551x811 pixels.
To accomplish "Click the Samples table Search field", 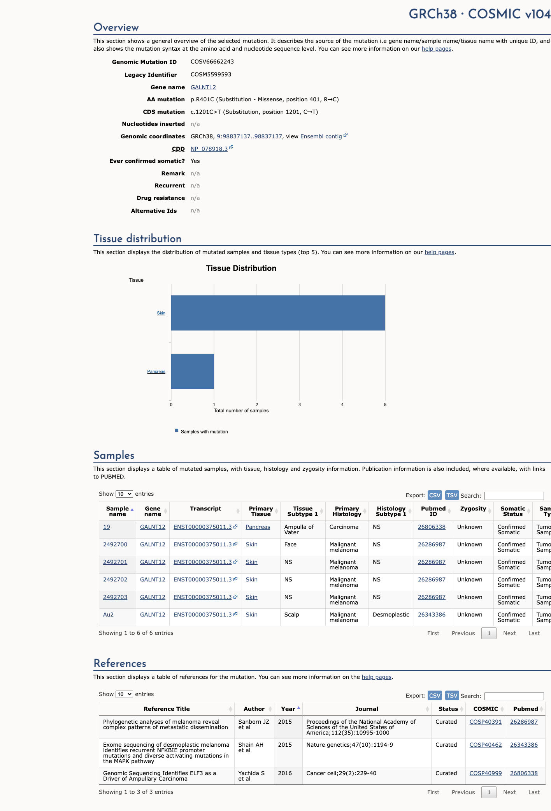I will point(514,496).
